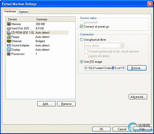Confirm settings with OK

102,129
